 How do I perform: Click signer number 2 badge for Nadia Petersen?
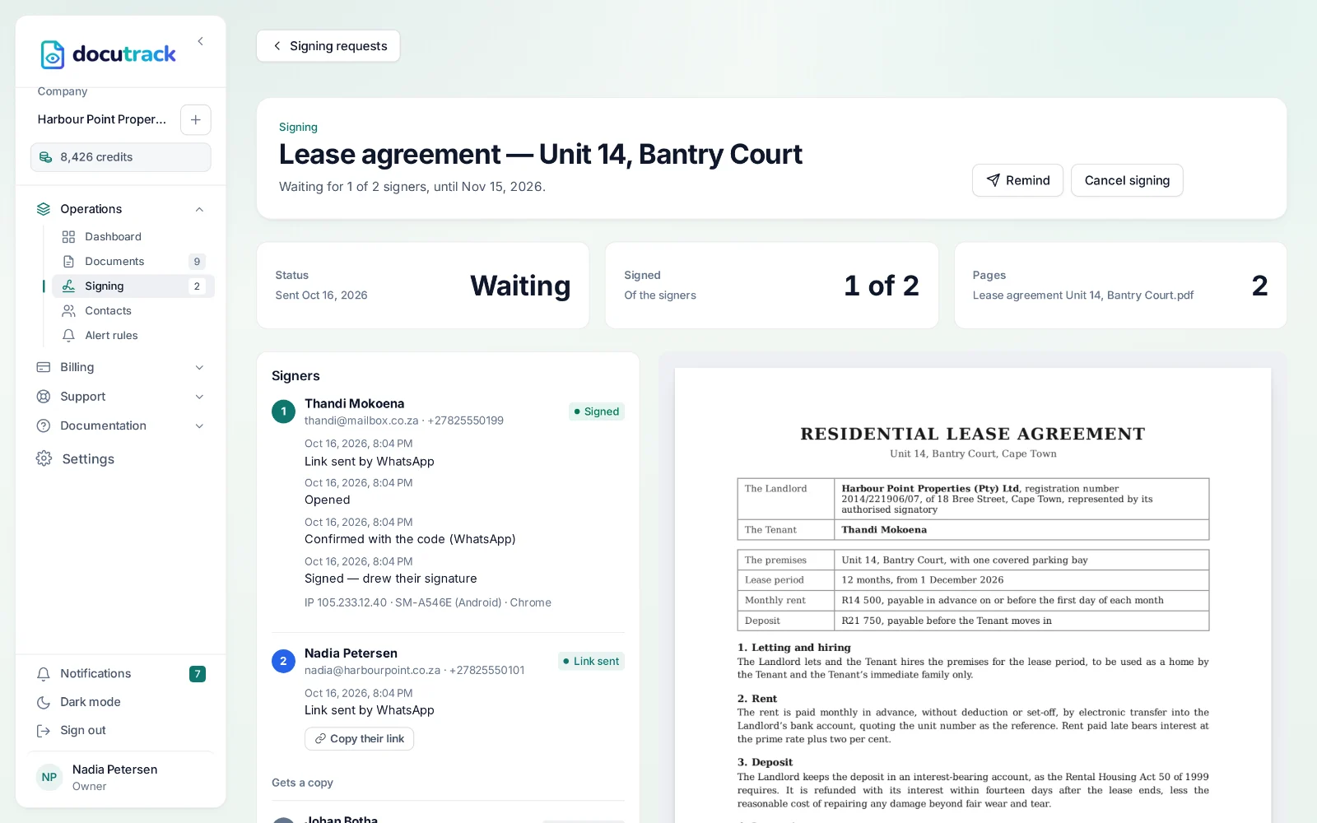tap(283, 661)
